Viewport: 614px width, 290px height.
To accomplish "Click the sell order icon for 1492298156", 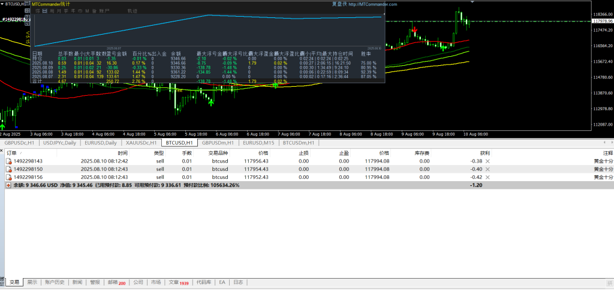I will [8, 177].
